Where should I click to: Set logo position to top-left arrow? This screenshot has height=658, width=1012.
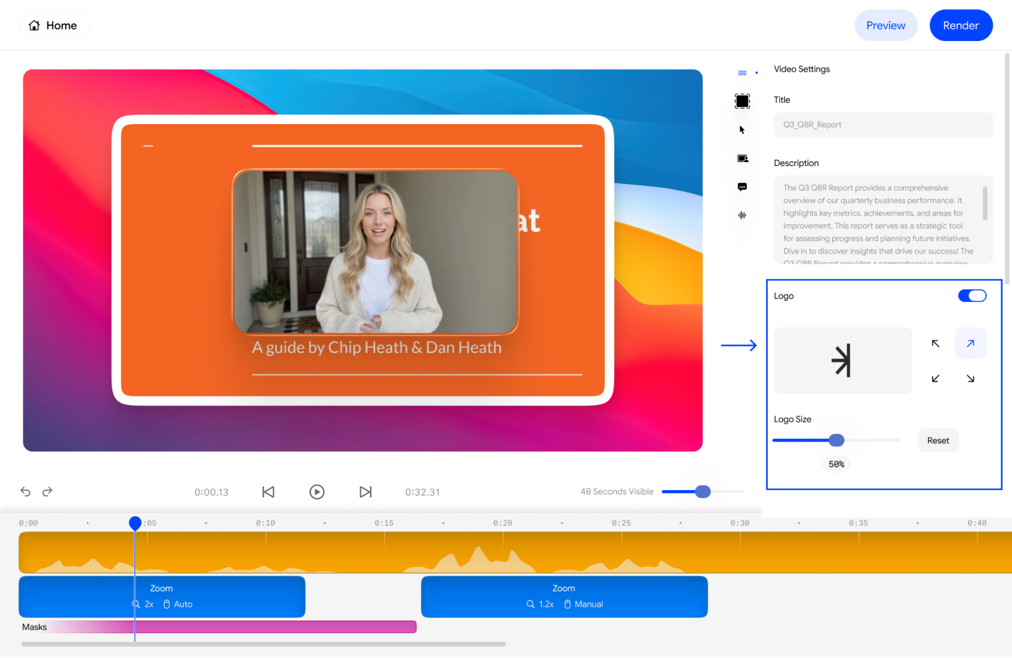click(x=936, y=344)
